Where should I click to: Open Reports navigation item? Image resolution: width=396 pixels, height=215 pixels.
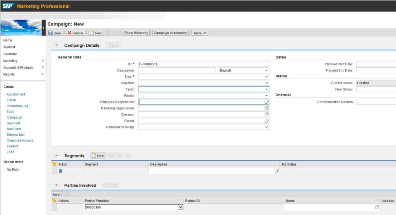point(9,74)
